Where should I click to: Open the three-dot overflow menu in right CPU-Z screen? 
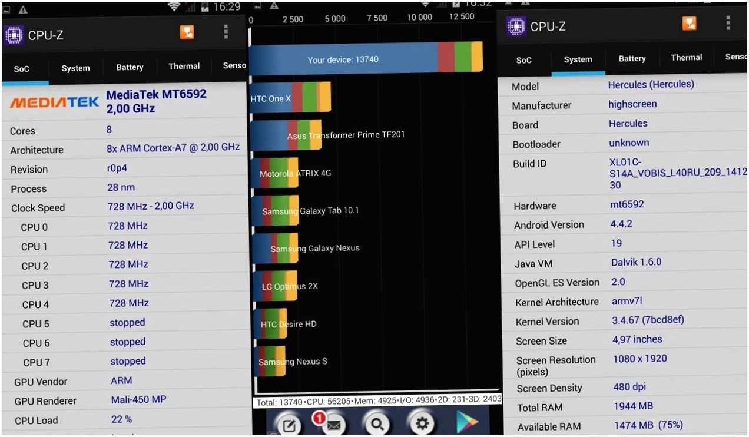[x=728, y=22]
